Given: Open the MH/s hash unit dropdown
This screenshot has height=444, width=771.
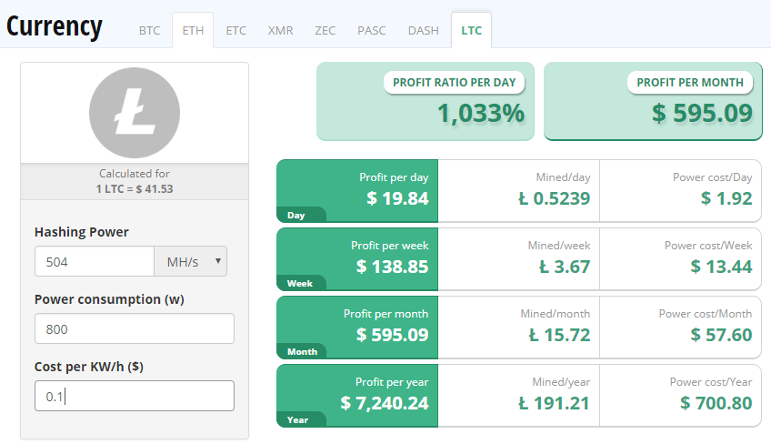Looking at the screenshot, I should 190,261.
